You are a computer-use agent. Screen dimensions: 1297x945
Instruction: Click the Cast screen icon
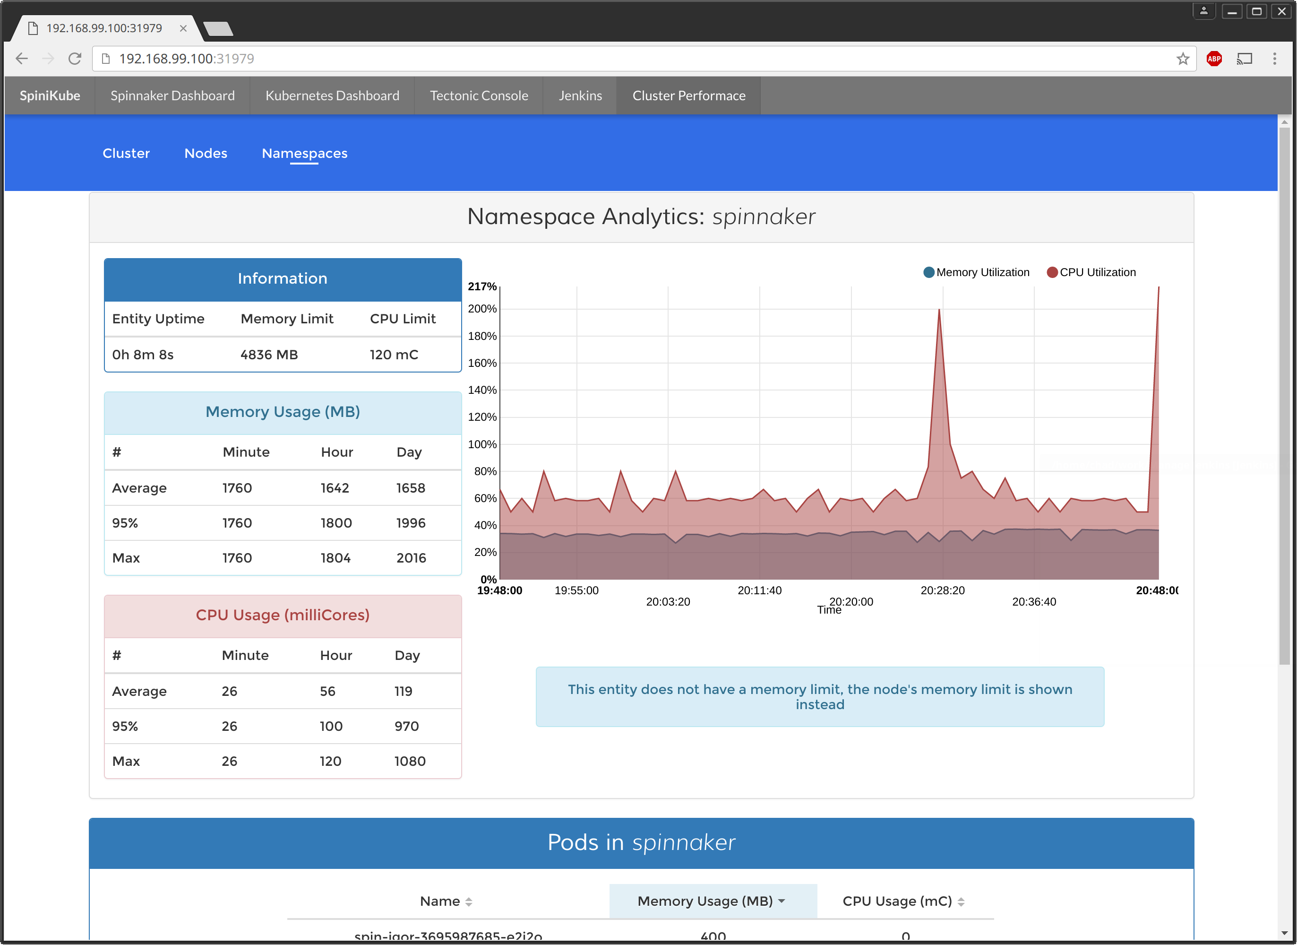click(1245, 58)
